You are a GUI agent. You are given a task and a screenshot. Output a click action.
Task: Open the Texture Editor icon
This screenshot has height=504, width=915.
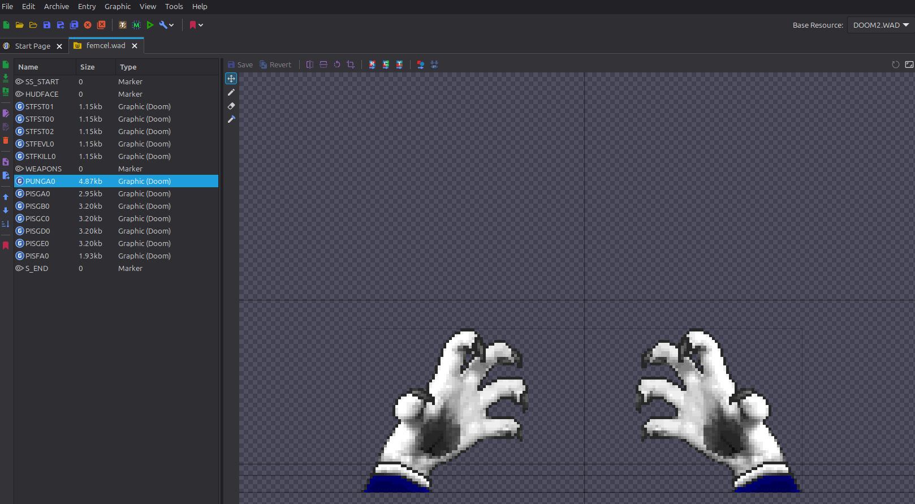point(123,25)
